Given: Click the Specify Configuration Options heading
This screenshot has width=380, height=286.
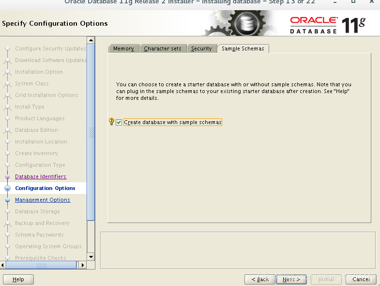Looking at the screenshot, I should point(55,24).
